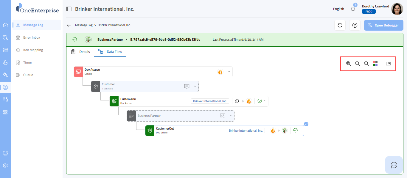Collapse the Business Partner node
Screen dimensions: 407x178
click(x=231, y=116)
